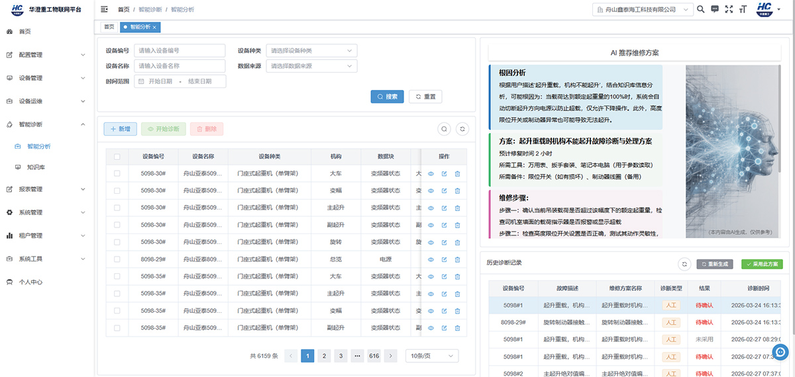Edit the 8098-29# 总宽 row
The image size is (795, 377).
coord(444,259)
